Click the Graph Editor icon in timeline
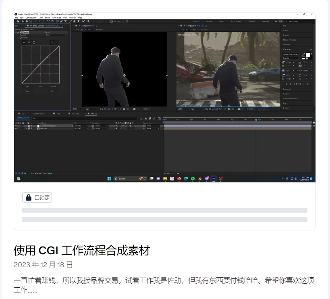 (159, 119)
